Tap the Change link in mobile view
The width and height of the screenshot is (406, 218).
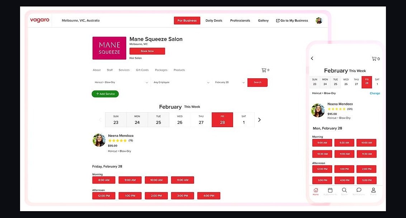tap(375, 93)
